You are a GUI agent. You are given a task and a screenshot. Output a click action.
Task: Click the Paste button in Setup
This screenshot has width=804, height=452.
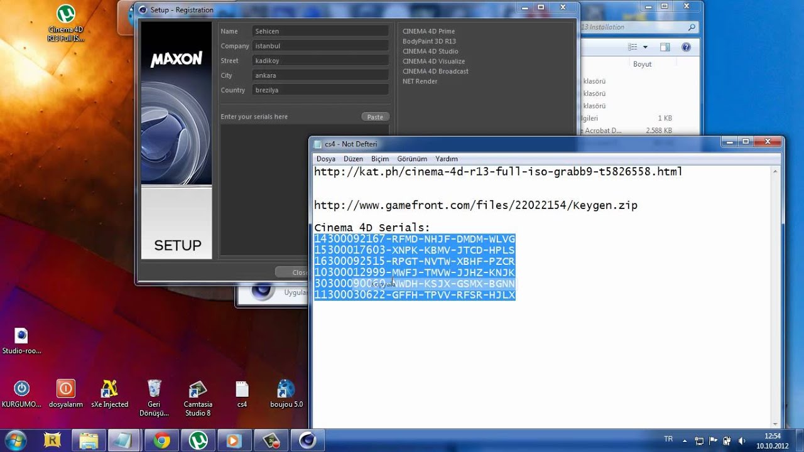375,117
